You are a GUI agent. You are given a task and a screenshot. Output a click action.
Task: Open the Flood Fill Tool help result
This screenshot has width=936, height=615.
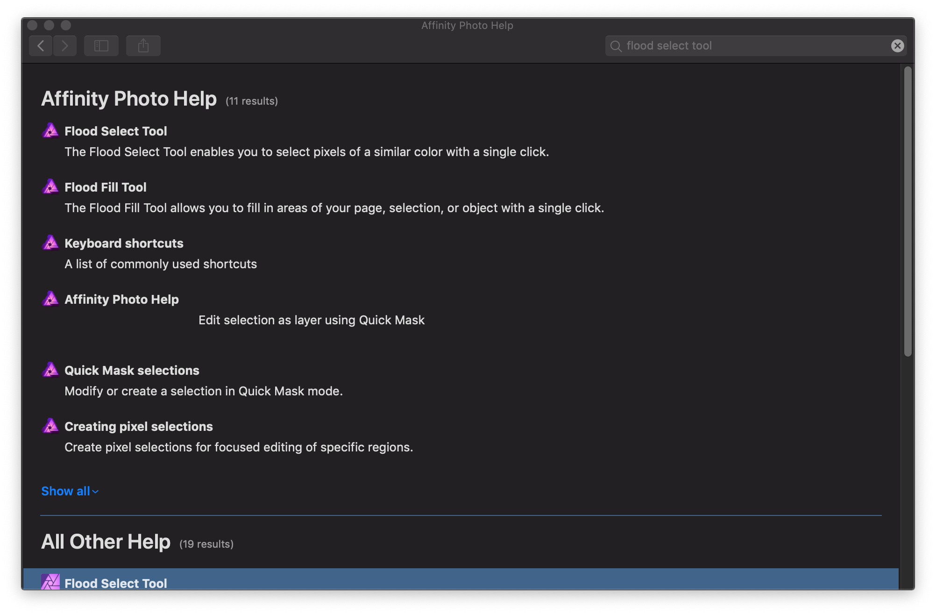pos(106,187)
